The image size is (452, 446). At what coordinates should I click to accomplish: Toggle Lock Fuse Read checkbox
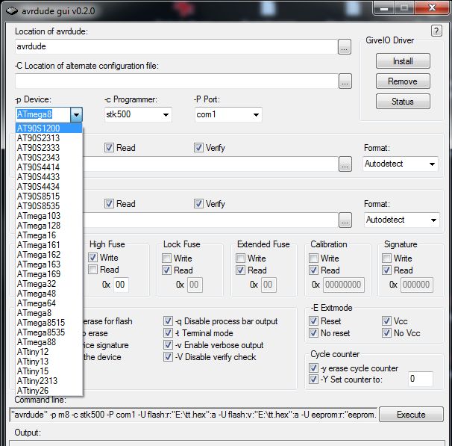(x=166, y=270)
